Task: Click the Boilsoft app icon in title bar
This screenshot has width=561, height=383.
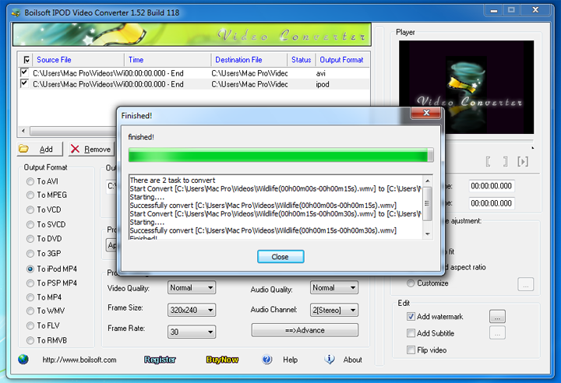Action: pos(16,12)
